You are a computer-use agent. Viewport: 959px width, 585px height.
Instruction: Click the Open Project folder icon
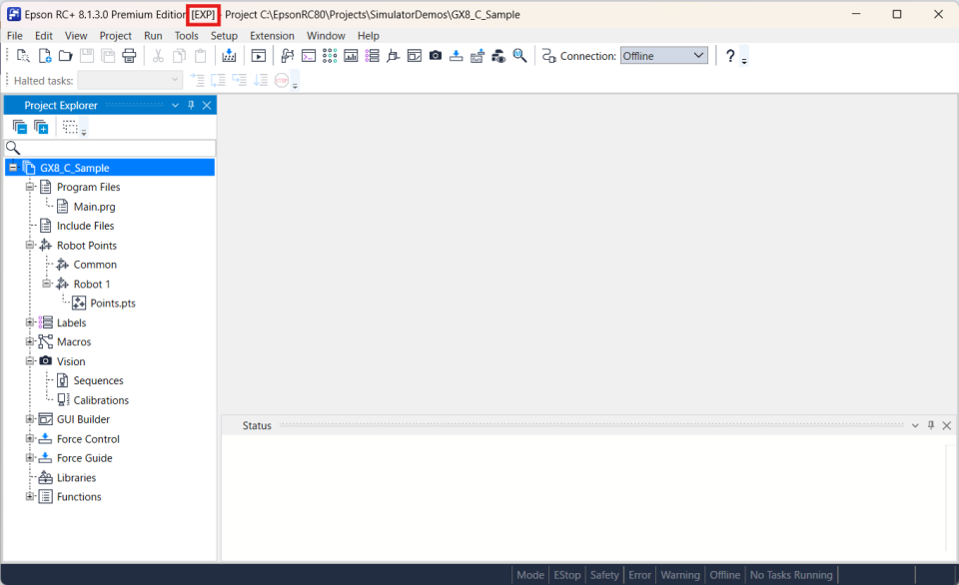coord(65,56)
